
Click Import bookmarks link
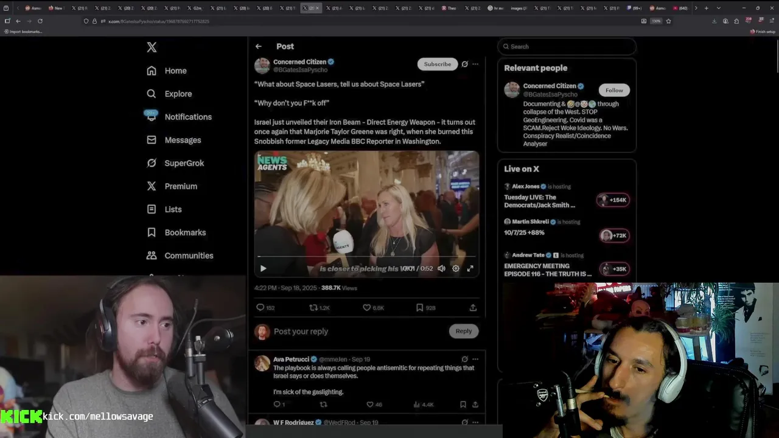pos(23,32)
